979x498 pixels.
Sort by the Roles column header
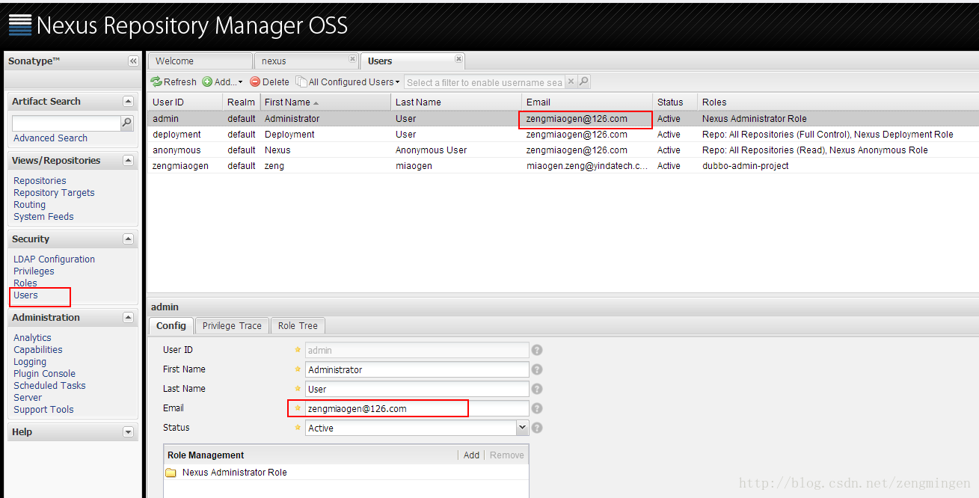pos(838,102)
